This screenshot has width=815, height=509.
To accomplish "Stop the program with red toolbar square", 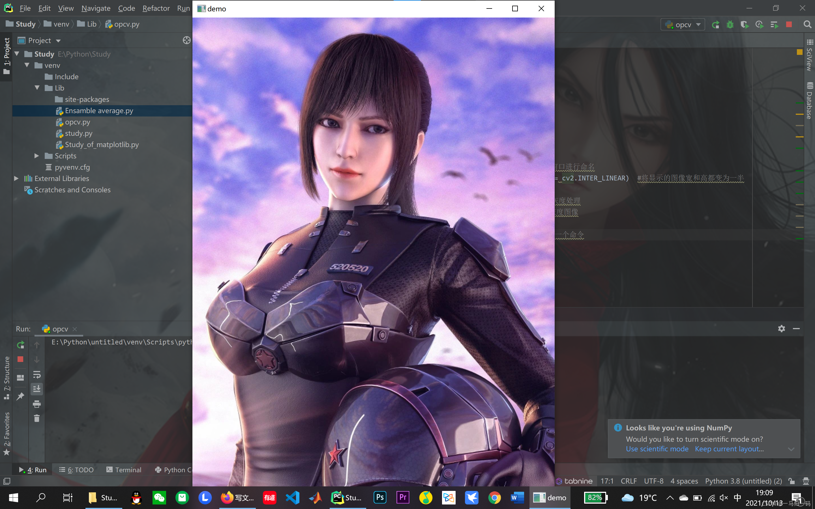I will tap(789, 25).
